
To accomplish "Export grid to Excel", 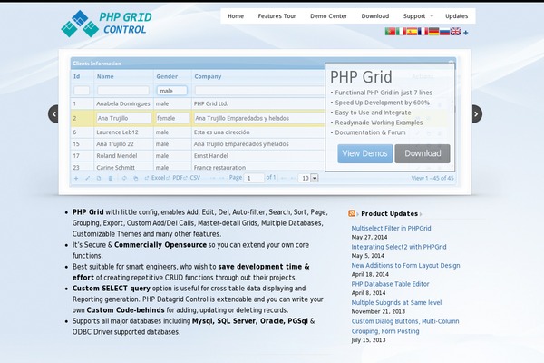I will tap(155, 178).
